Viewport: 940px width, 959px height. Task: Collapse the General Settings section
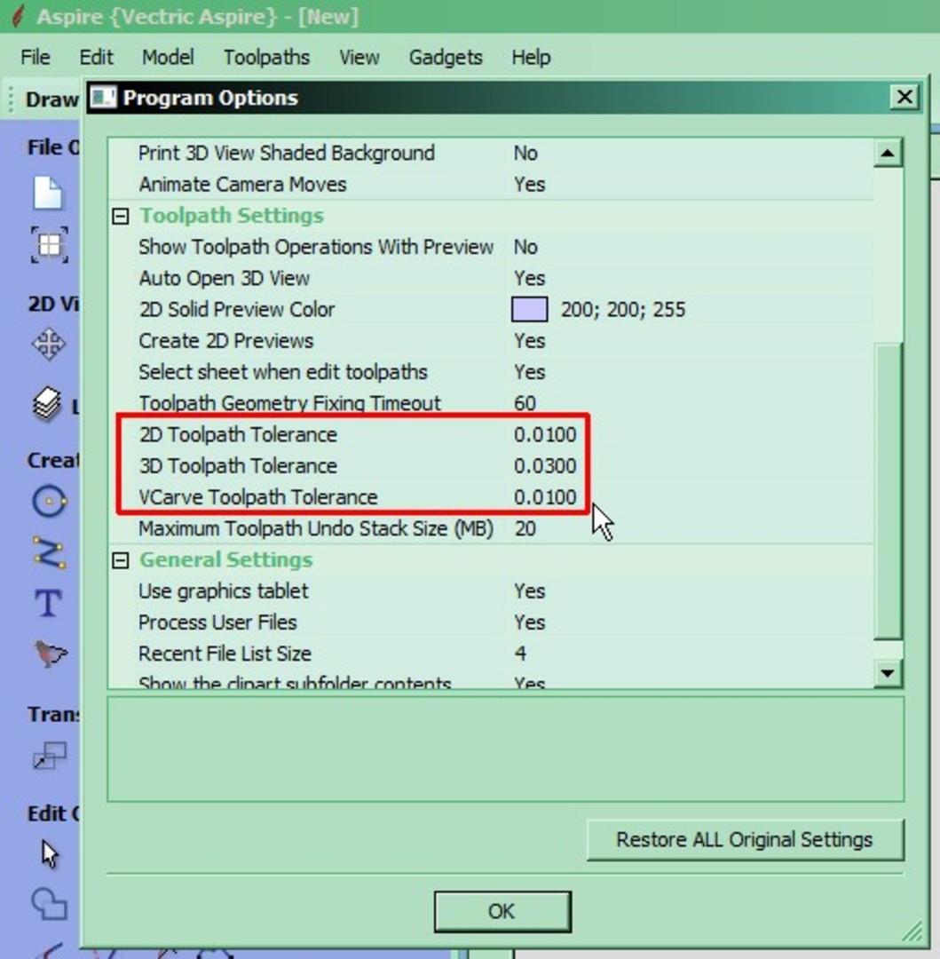(x=121, y=560)
